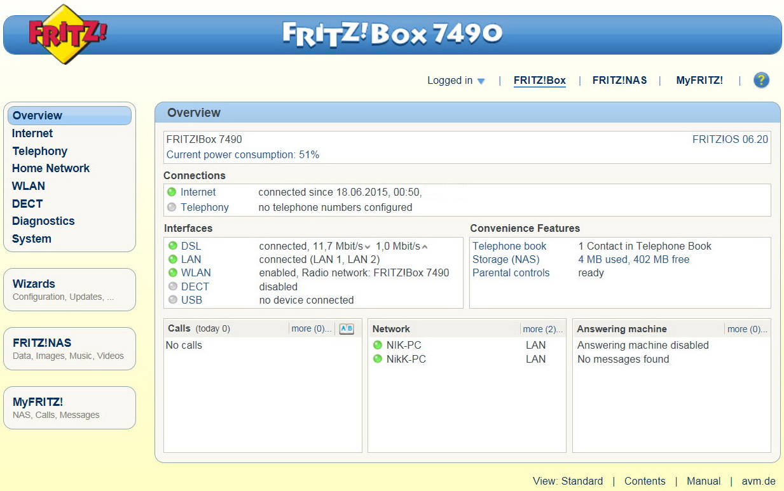Open the WLAN sidebar menu
The width and height of the screenshot is (784, 491).
point(29,186)
